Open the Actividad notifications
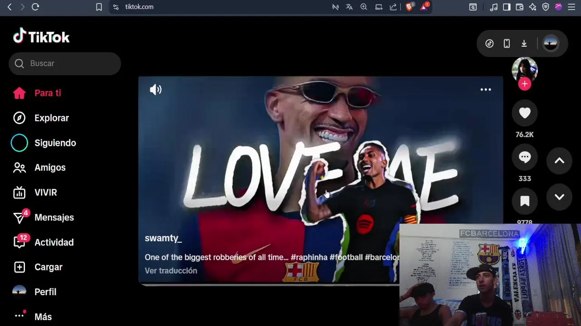 pyautogui.click(x=43, y=242)
